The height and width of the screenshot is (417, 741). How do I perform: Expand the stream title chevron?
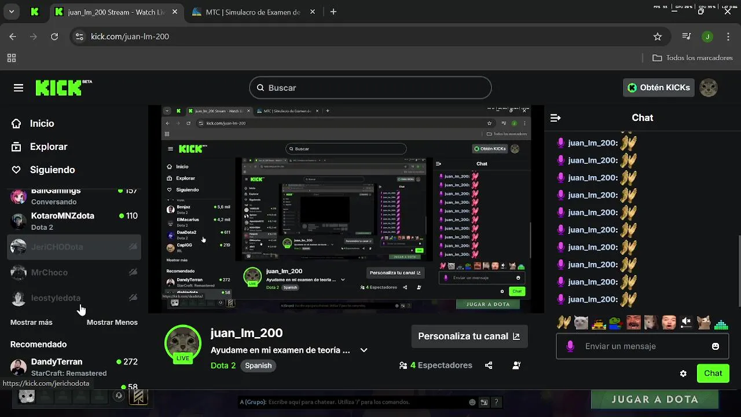pos(364,350)
